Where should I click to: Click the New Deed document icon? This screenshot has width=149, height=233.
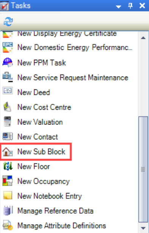coord(8,91)
